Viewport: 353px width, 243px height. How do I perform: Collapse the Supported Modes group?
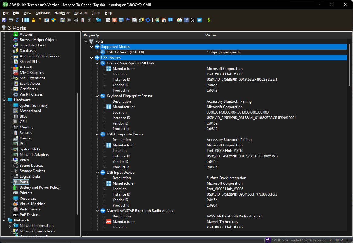(x=91, y=47)
